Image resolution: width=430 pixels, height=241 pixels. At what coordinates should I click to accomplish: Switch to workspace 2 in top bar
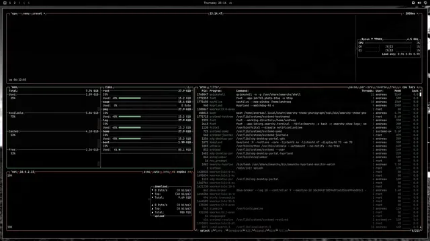click(15, 3)
